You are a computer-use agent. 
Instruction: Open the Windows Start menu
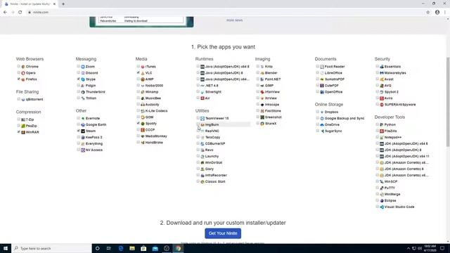pos(6,248)
